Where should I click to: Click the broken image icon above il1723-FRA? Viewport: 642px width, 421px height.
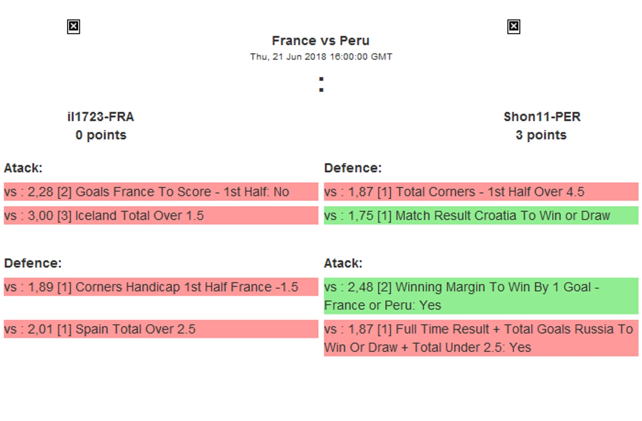point(73,27)
